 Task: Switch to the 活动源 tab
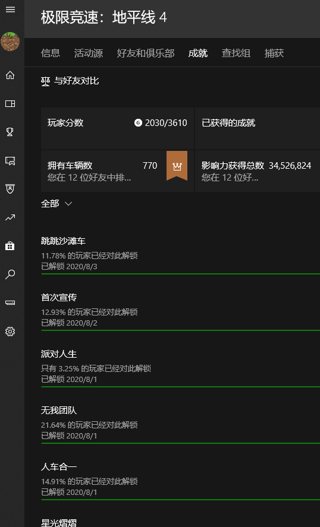(x=89, y=53)
